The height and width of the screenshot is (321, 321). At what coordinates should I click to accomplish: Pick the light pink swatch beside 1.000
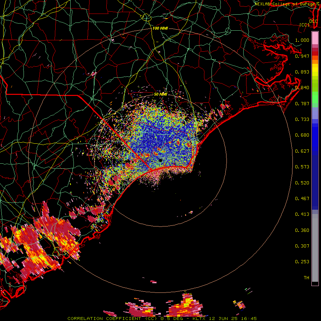(315, 38)
